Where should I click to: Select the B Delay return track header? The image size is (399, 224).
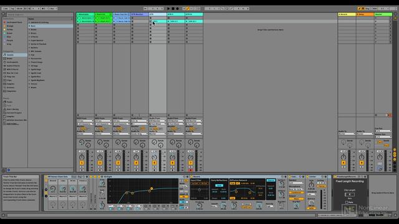tap(365, 14)
